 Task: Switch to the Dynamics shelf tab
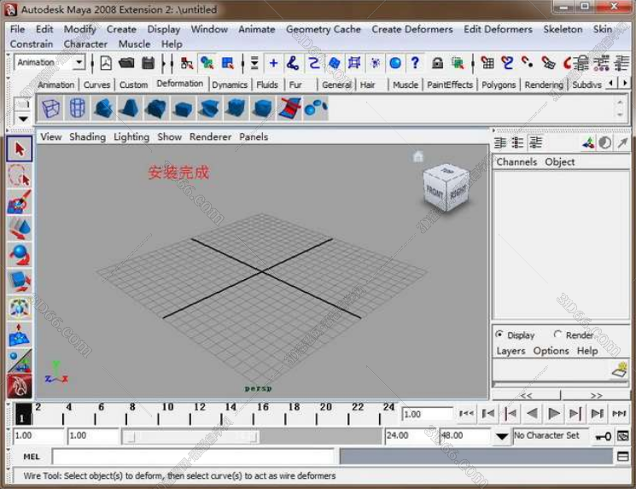point(230,84)
